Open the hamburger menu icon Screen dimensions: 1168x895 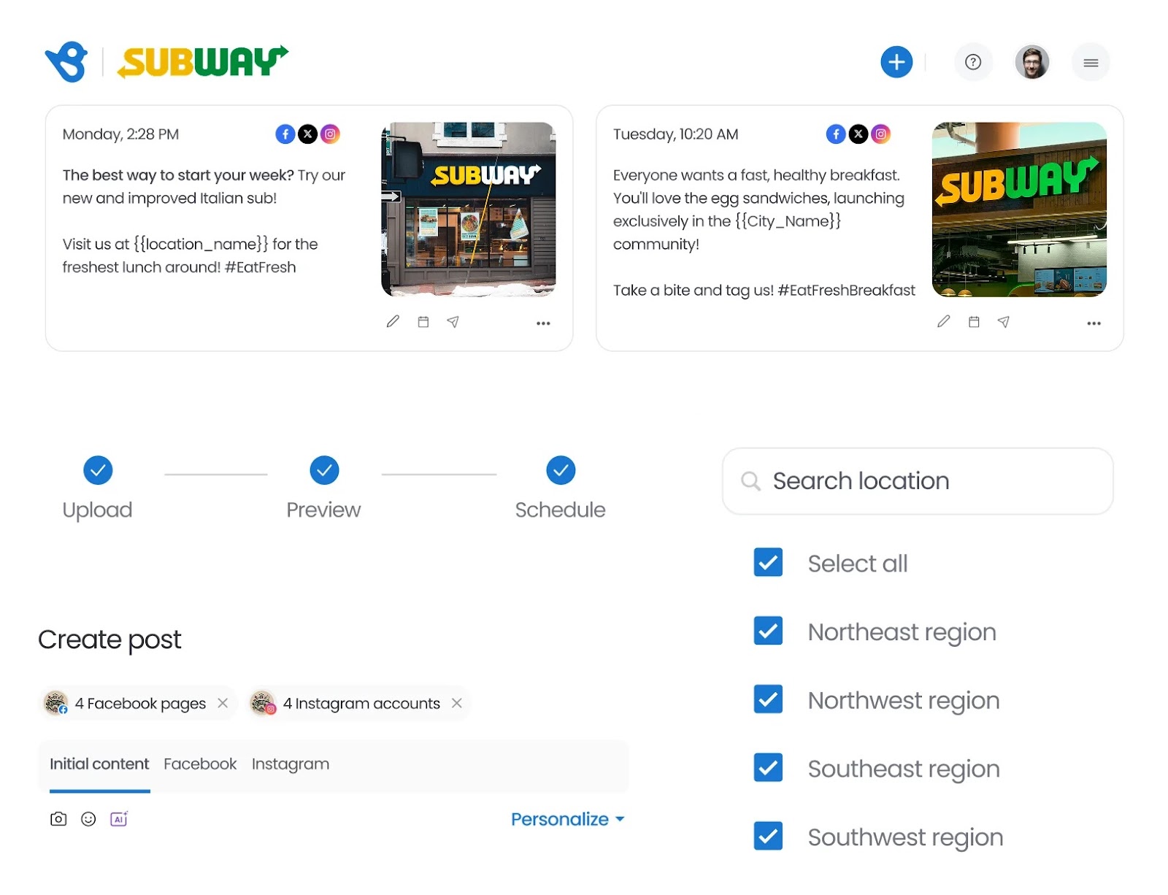click(x=1091, y=63)
